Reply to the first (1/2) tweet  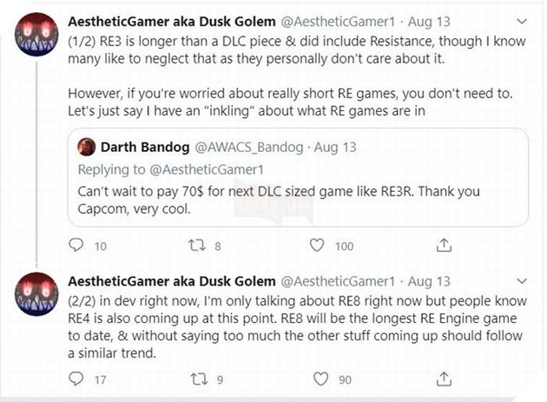(78, 246)
